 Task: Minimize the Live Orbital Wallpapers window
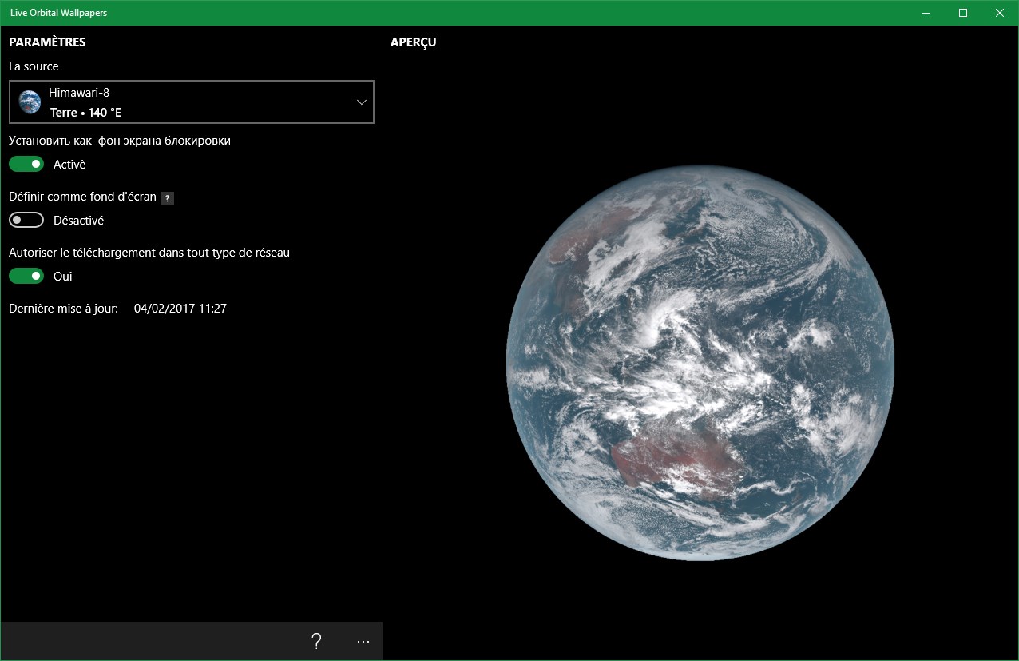pyautogui.click(x=926, y=13)
